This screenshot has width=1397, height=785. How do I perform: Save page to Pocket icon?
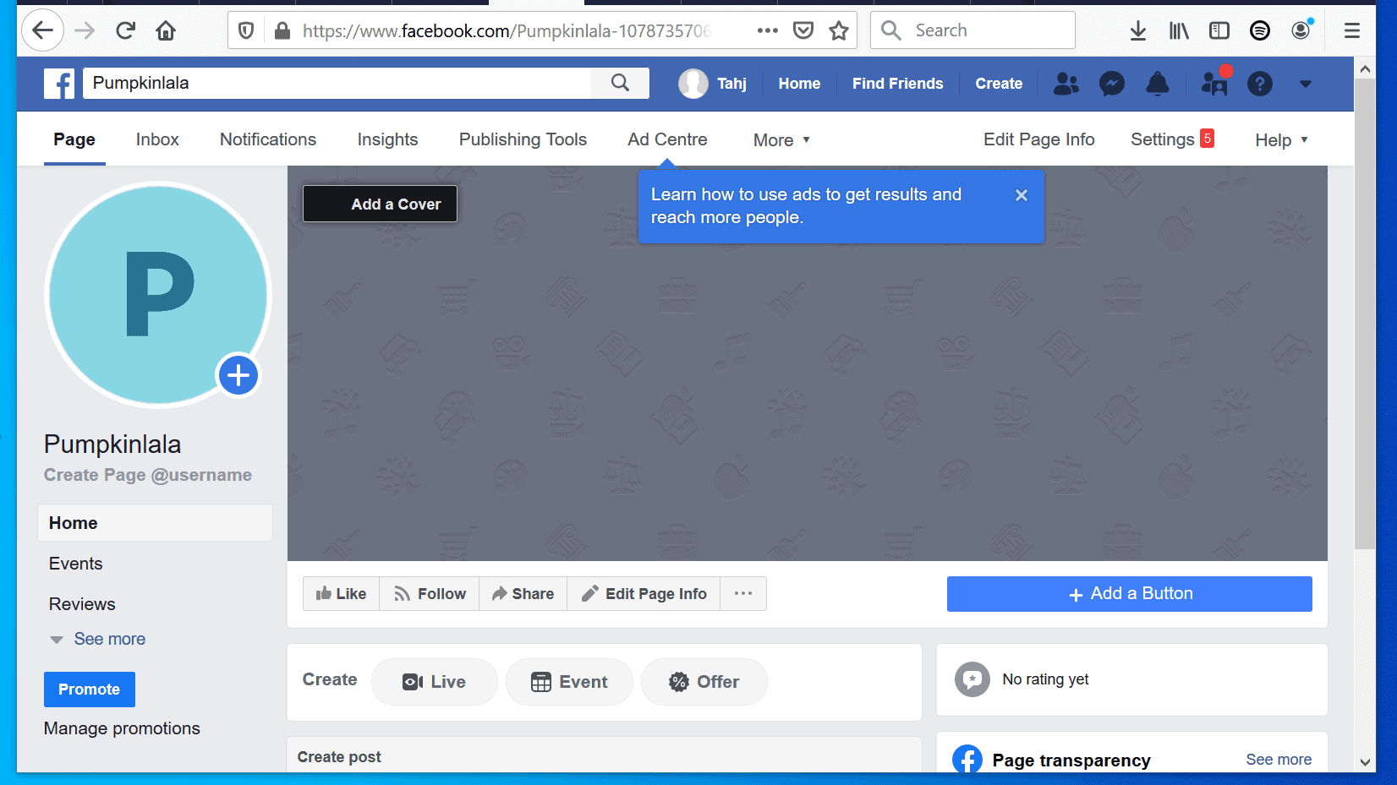tap(803, 31)
